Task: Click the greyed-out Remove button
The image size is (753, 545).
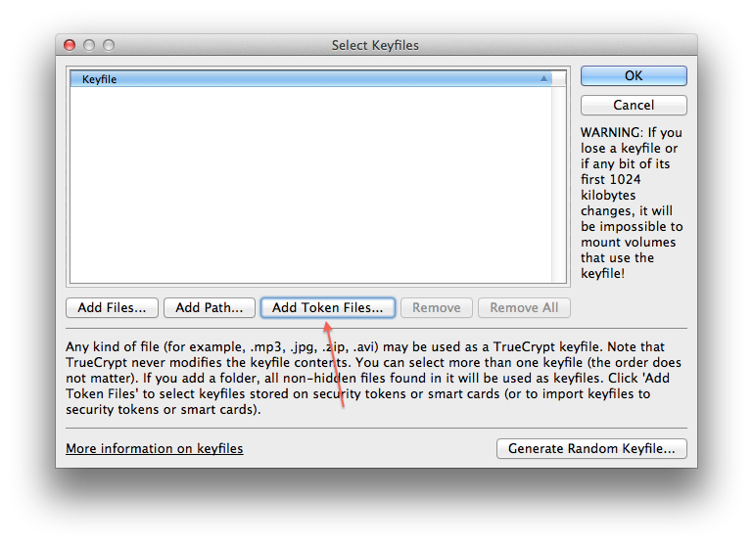Action: click(x=437, y=307)
